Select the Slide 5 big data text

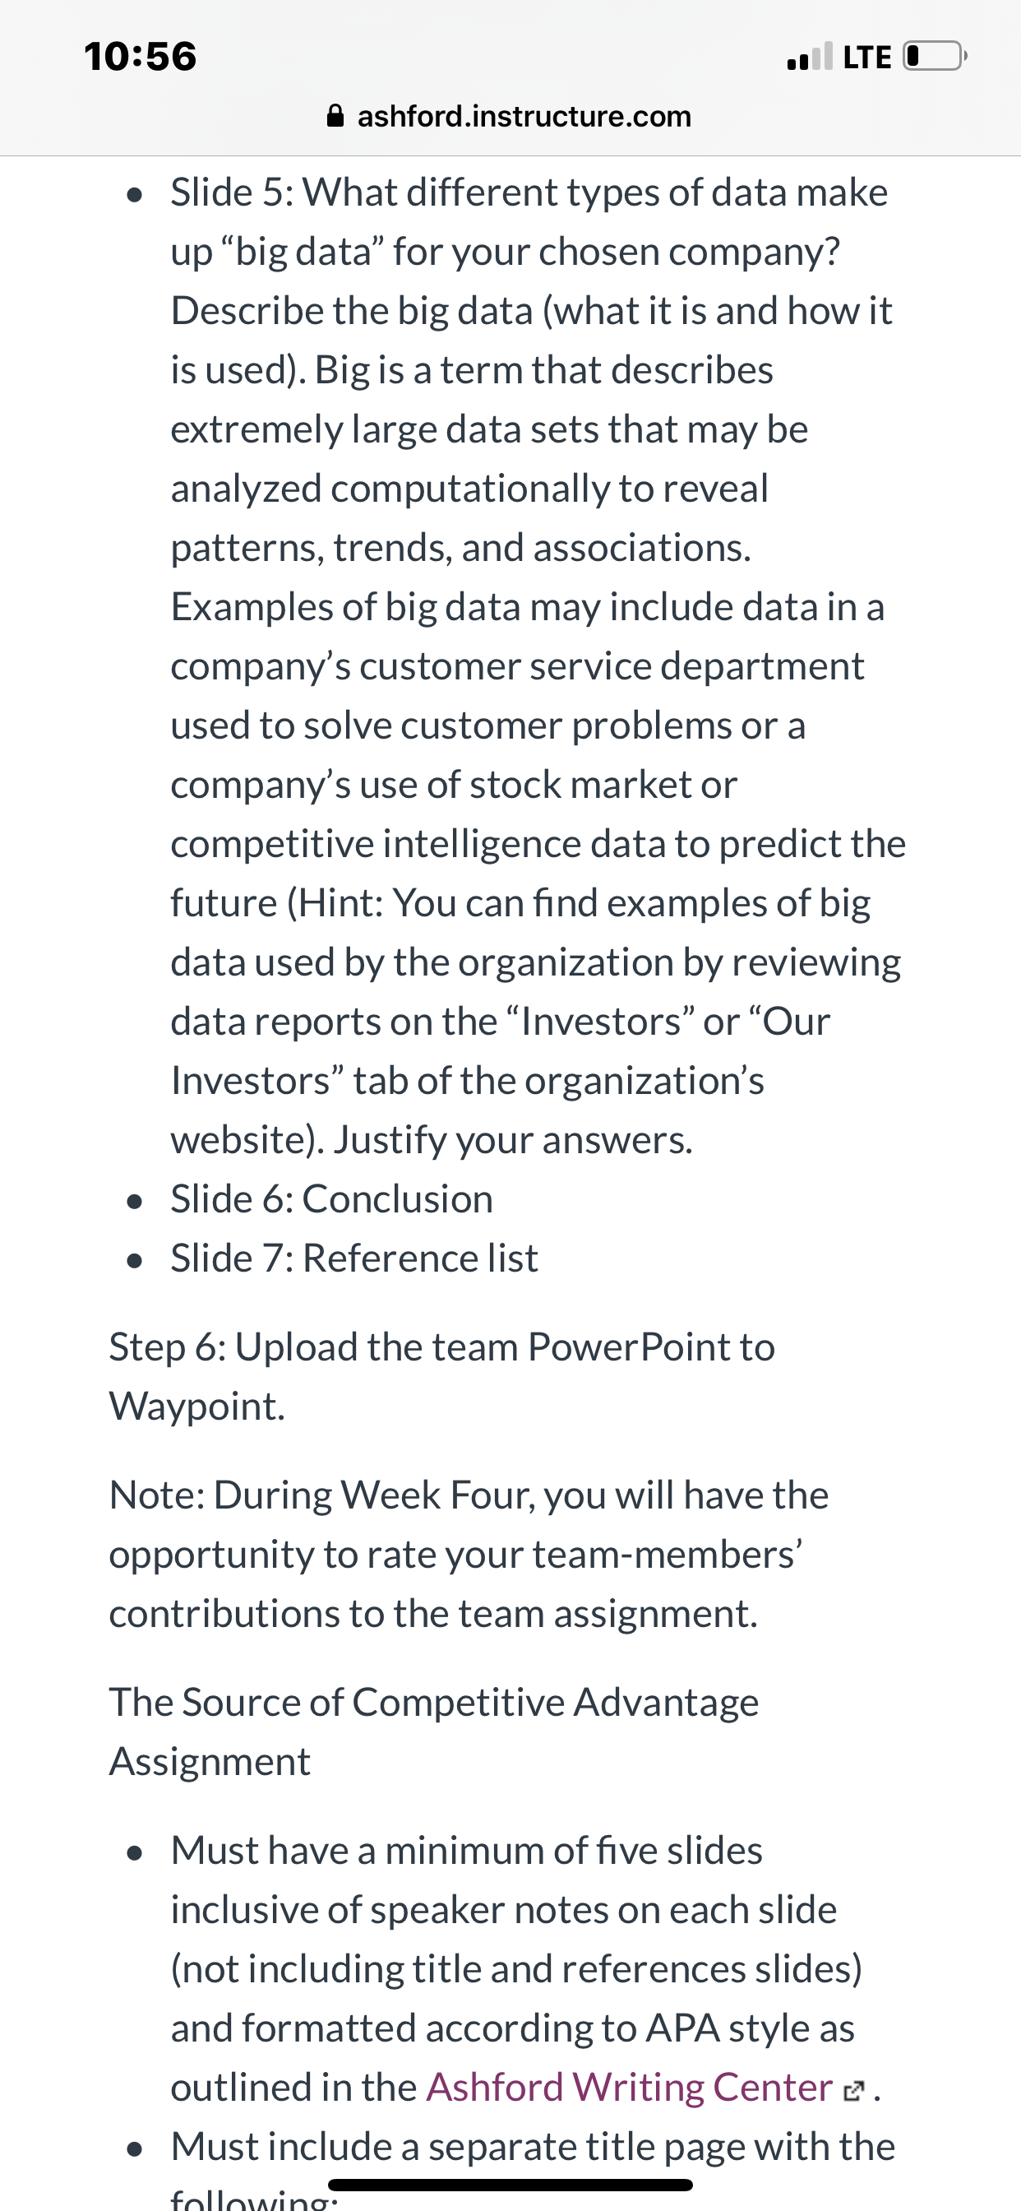(x=538, y=666)
